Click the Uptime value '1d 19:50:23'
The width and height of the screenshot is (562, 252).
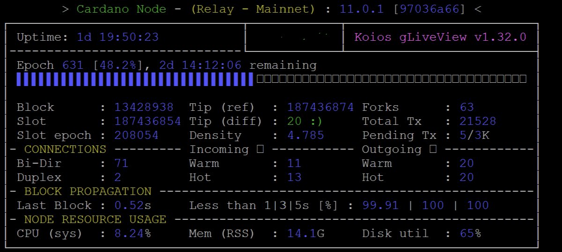pos(118,37)
